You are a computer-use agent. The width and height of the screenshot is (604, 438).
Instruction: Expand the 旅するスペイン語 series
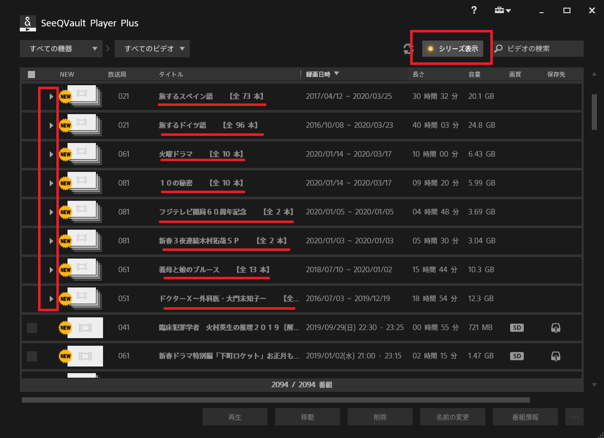(51, 96)
